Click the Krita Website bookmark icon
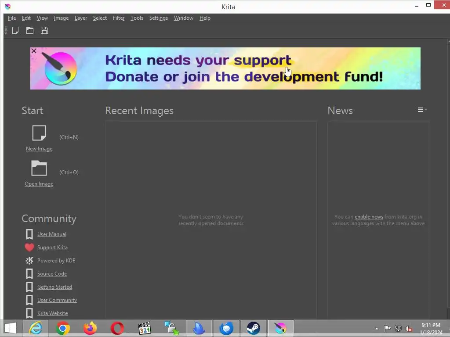 coord(29,313)
